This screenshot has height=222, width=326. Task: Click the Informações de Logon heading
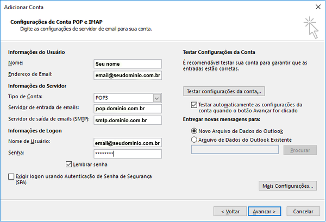tap(35, 131)
